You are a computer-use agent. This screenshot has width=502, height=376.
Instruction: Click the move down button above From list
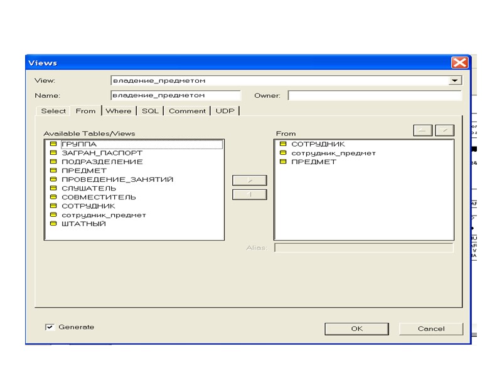tap(444, 130)
